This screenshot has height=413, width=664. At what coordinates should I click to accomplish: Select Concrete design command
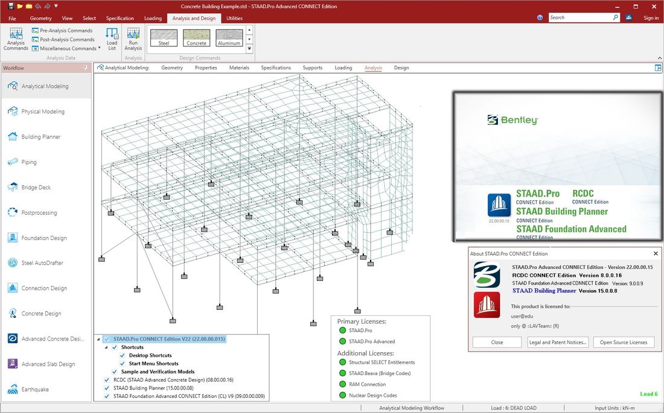pyautogui.click(x=197, y=37)
